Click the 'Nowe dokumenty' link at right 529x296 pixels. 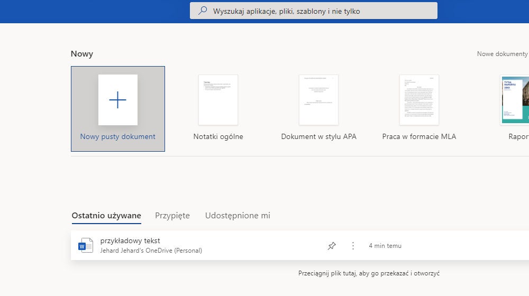(502, 54)
